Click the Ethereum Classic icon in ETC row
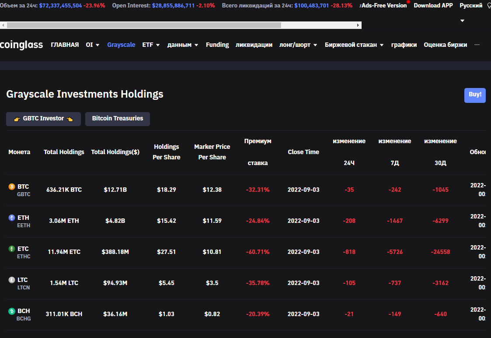 point(11,249)
